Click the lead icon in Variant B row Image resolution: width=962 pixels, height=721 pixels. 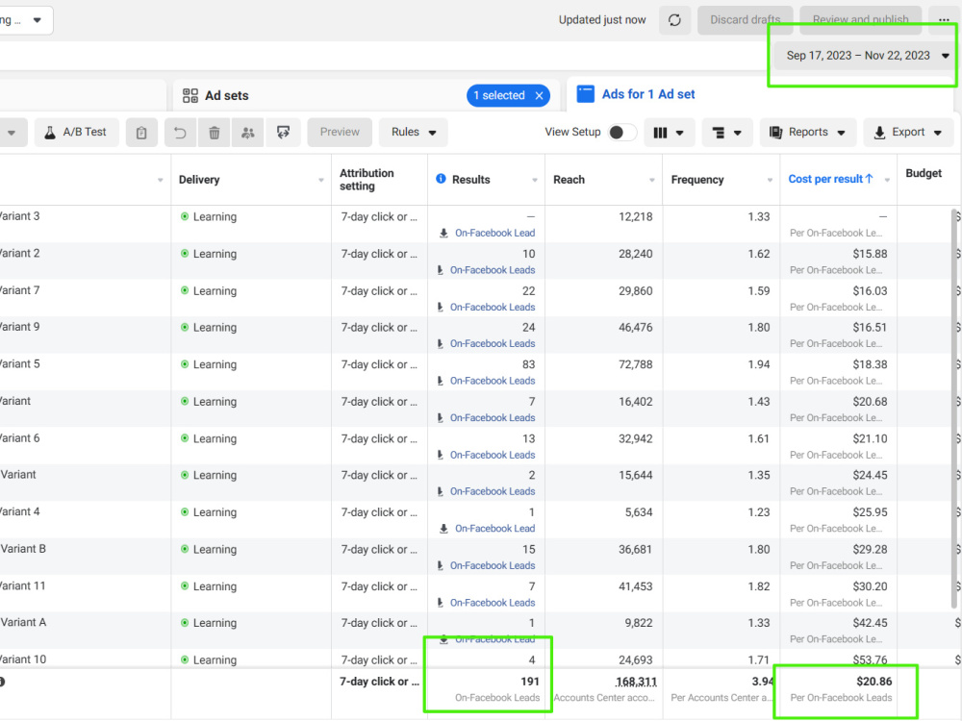tap(440, 566)
